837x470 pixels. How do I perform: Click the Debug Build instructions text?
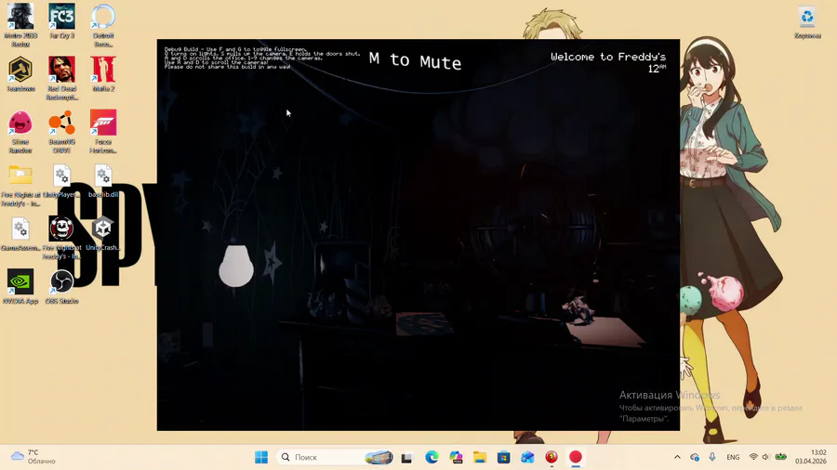261,59
